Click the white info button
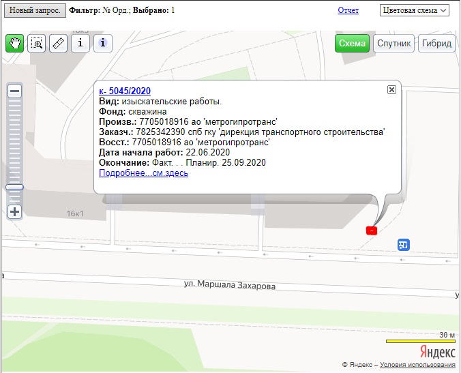Screen dimensions: 461x373 pyautogui.click(x=80, y=43)
